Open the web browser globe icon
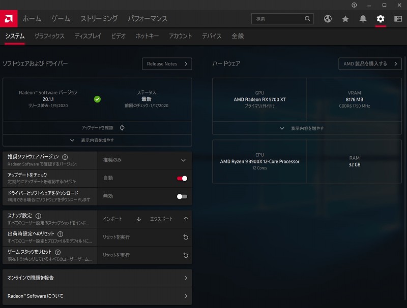This screenshot has width=407, height=308. (x=328, y=19)
